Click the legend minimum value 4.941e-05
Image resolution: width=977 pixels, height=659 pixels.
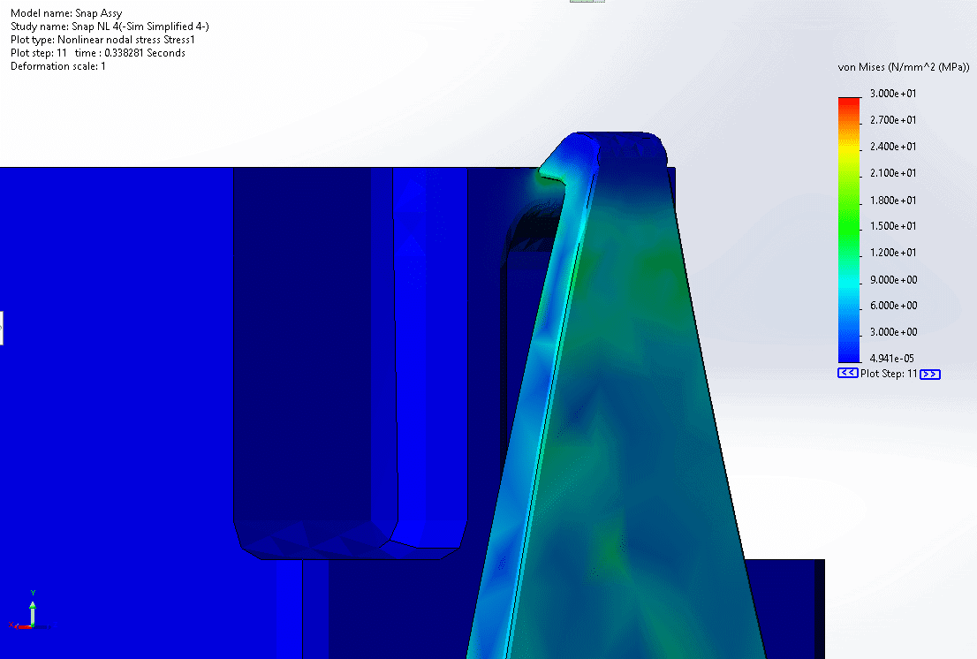tap(891, 358)
